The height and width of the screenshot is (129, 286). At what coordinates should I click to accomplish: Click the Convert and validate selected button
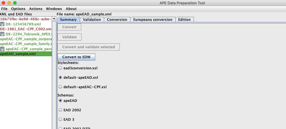(89, 47)
